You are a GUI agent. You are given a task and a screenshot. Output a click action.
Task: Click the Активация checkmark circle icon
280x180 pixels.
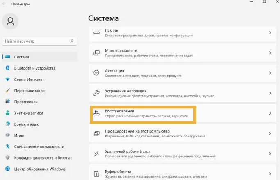(96, 73)
